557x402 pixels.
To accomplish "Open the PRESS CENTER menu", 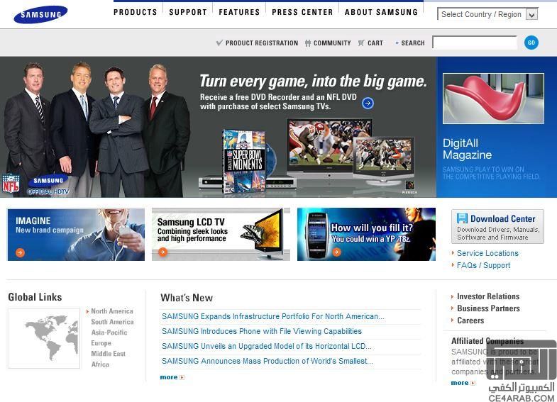I will 302,12.
